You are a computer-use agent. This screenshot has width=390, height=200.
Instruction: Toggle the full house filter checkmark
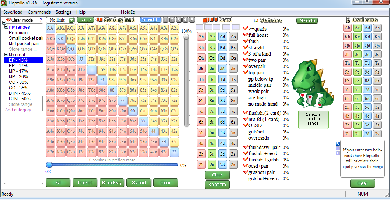246,35
